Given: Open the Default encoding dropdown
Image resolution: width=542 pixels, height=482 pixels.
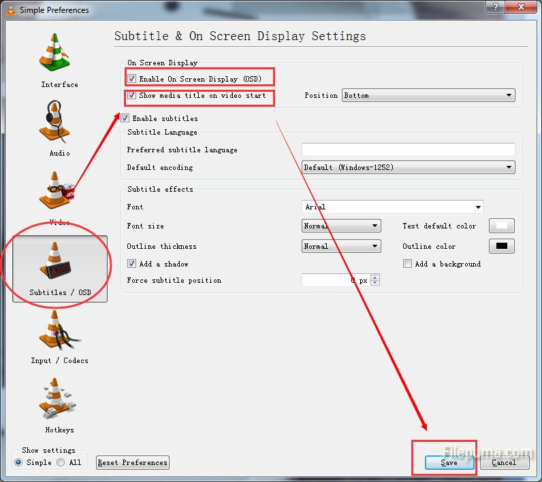Looking at the screenshot, I should tap(408, 167).
